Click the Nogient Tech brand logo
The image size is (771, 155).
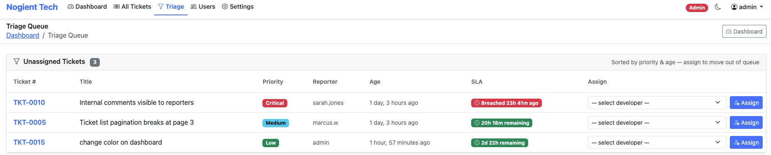point(32,7)
